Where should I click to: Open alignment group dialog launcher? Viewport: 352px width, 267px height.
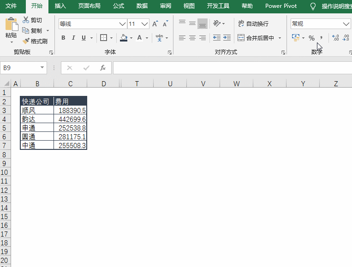(283, 53)
